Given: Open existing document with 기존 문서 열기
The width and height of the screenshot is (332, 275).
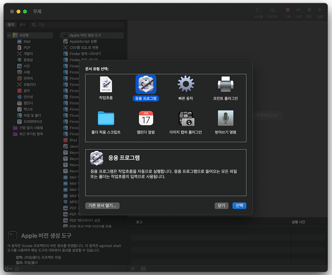Looking at the screenshot, I should point(102,206).
